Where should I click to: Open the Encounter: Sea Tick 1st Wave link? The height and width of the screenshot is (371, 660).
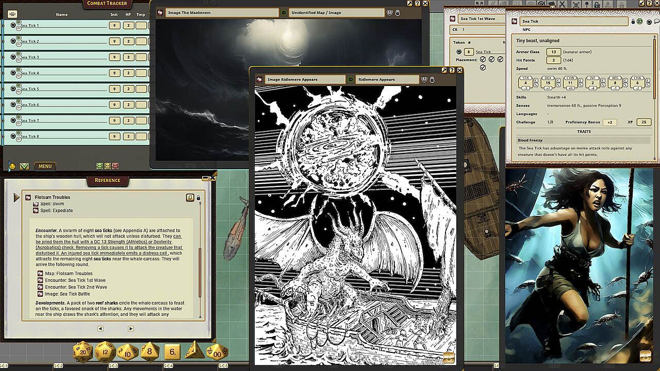pyautogui.click(x=76, y=280)
